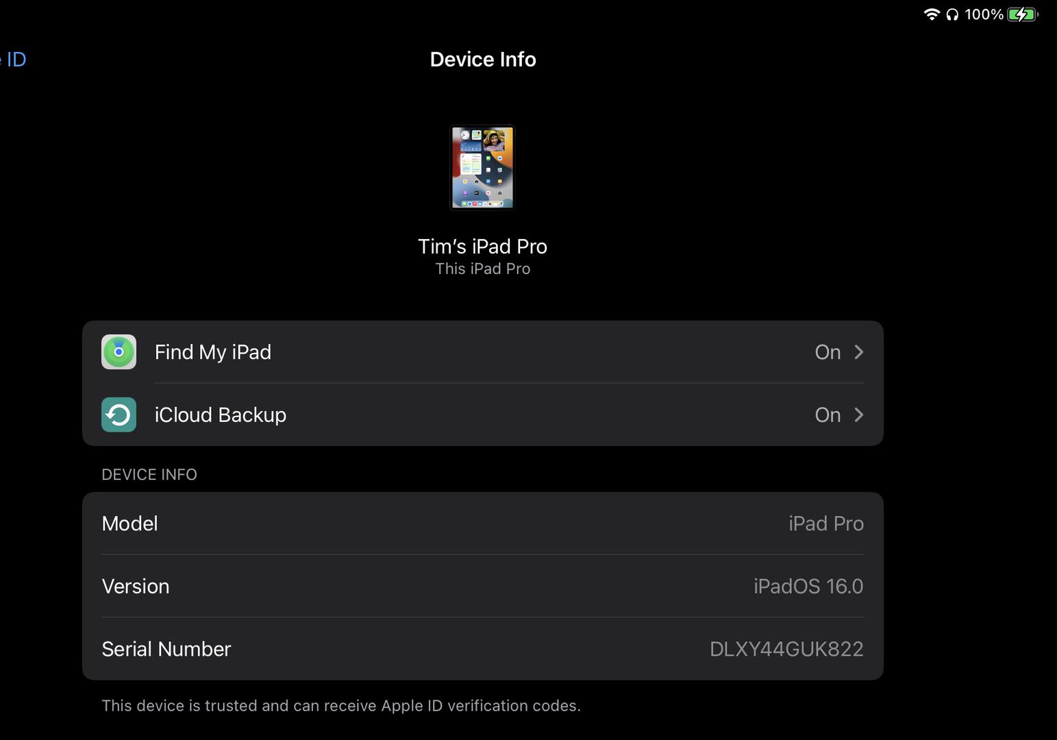1057x740 pixels.
Task: Click the charging battery icon
Action: [1023, 14]
